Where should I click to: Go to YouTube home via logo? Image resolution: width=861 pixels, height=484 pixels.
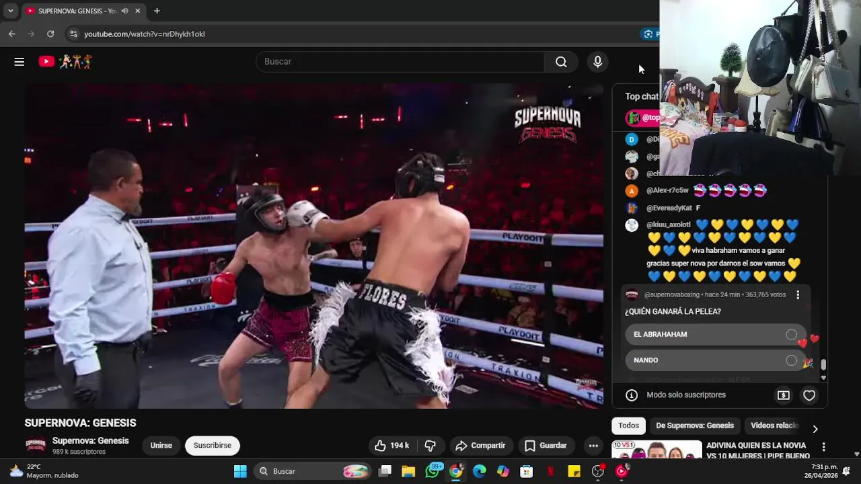(65, 62)
